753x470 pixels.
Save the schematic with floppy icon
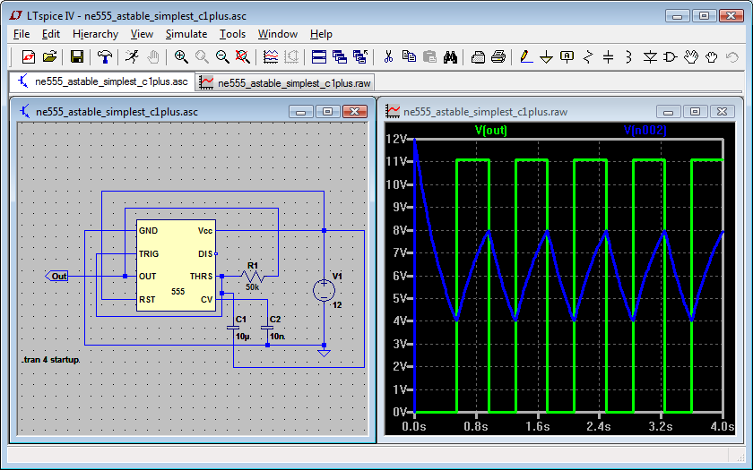[x=77, y=57]
